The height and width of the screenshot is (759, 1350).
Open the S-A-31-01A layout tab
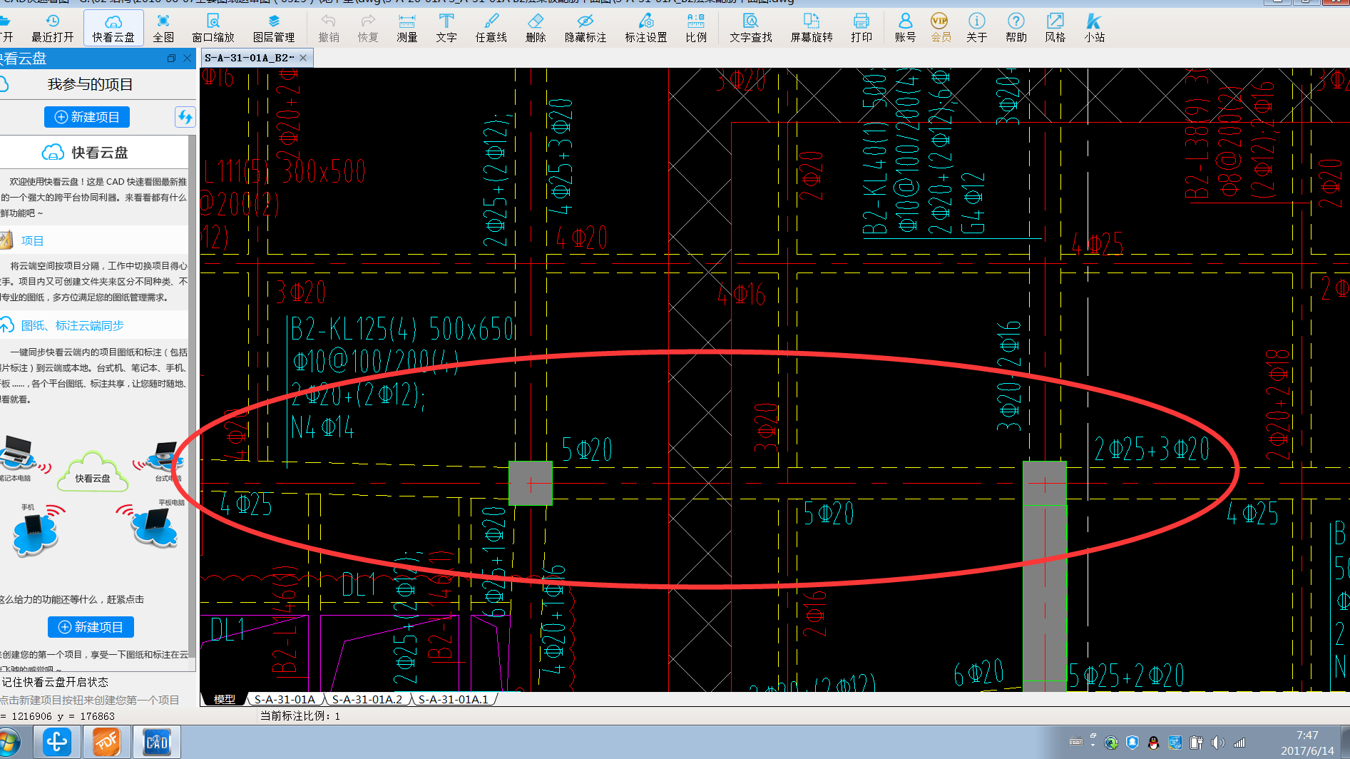285,699
